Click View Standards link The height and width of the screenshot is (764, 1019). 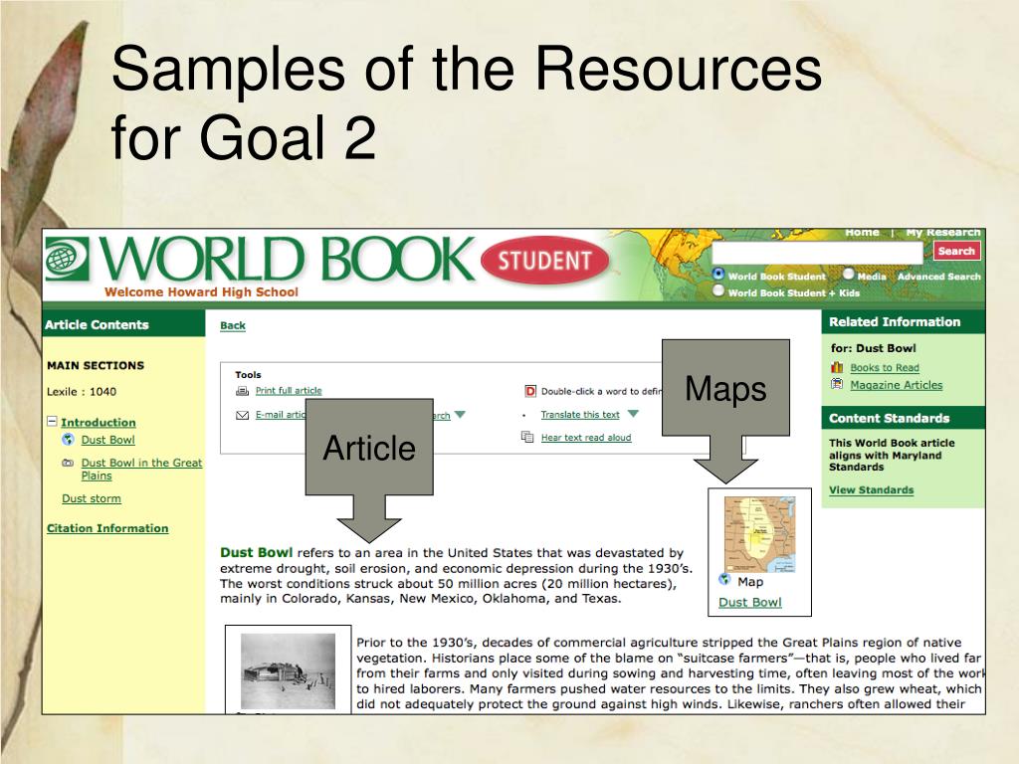(872, 489)
